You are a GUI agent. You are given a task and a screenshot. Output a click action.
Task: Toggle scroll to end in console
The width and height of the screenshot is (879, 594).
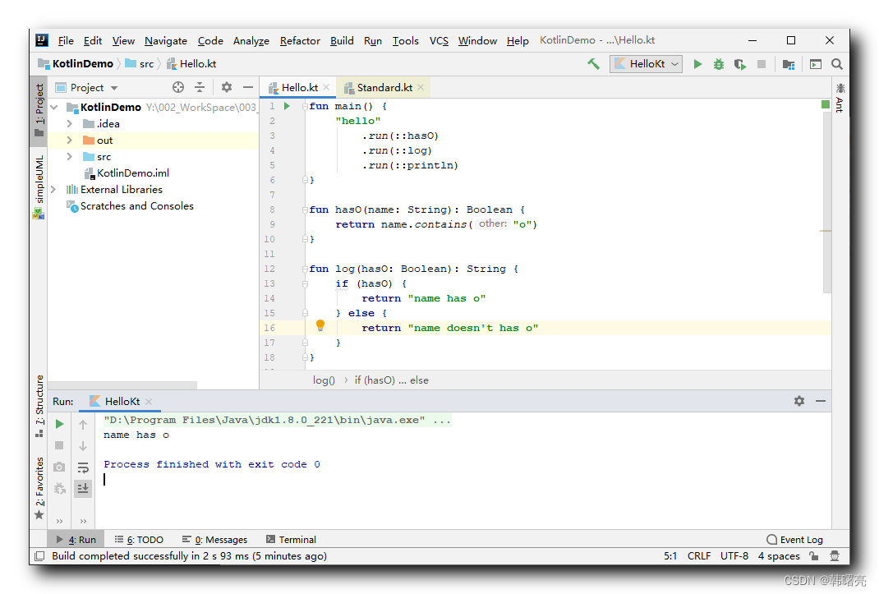pos(83,488)
